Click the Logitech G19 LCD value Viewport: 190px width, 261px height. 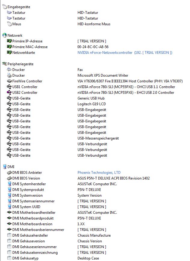coord(92,104)
